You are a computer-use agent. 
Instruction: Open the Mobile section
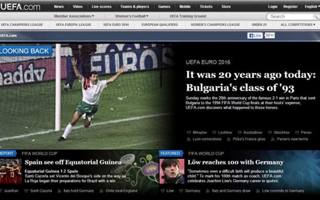click(185, 7)
